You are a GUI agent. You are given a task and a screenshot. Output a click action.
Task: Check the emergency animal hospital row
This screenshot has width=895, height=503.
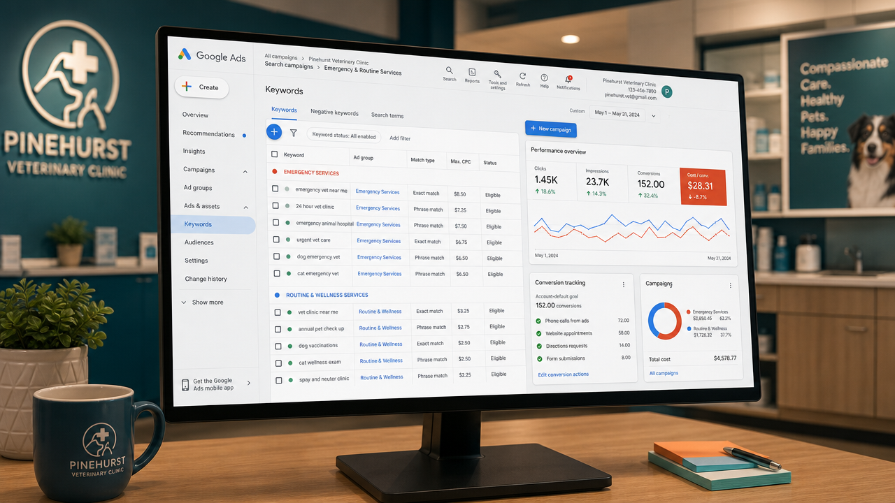tap(276, 223)
